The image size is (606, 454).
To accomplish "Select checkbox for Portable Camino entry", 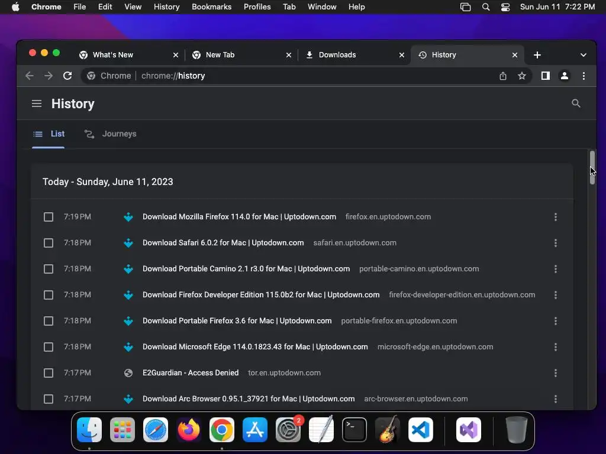I will pos(49,269).
